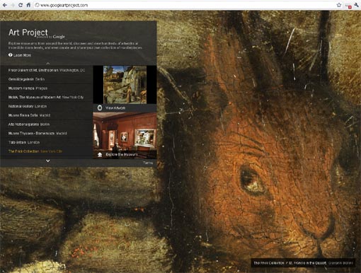Select Alte Nationalgalerie Berlin
The width and height of the screenshot is (361, 273).
29,124
